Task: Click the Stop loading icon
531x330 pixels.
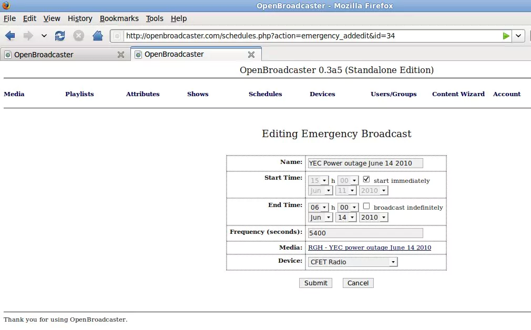Action: click(x=78, y=36)
